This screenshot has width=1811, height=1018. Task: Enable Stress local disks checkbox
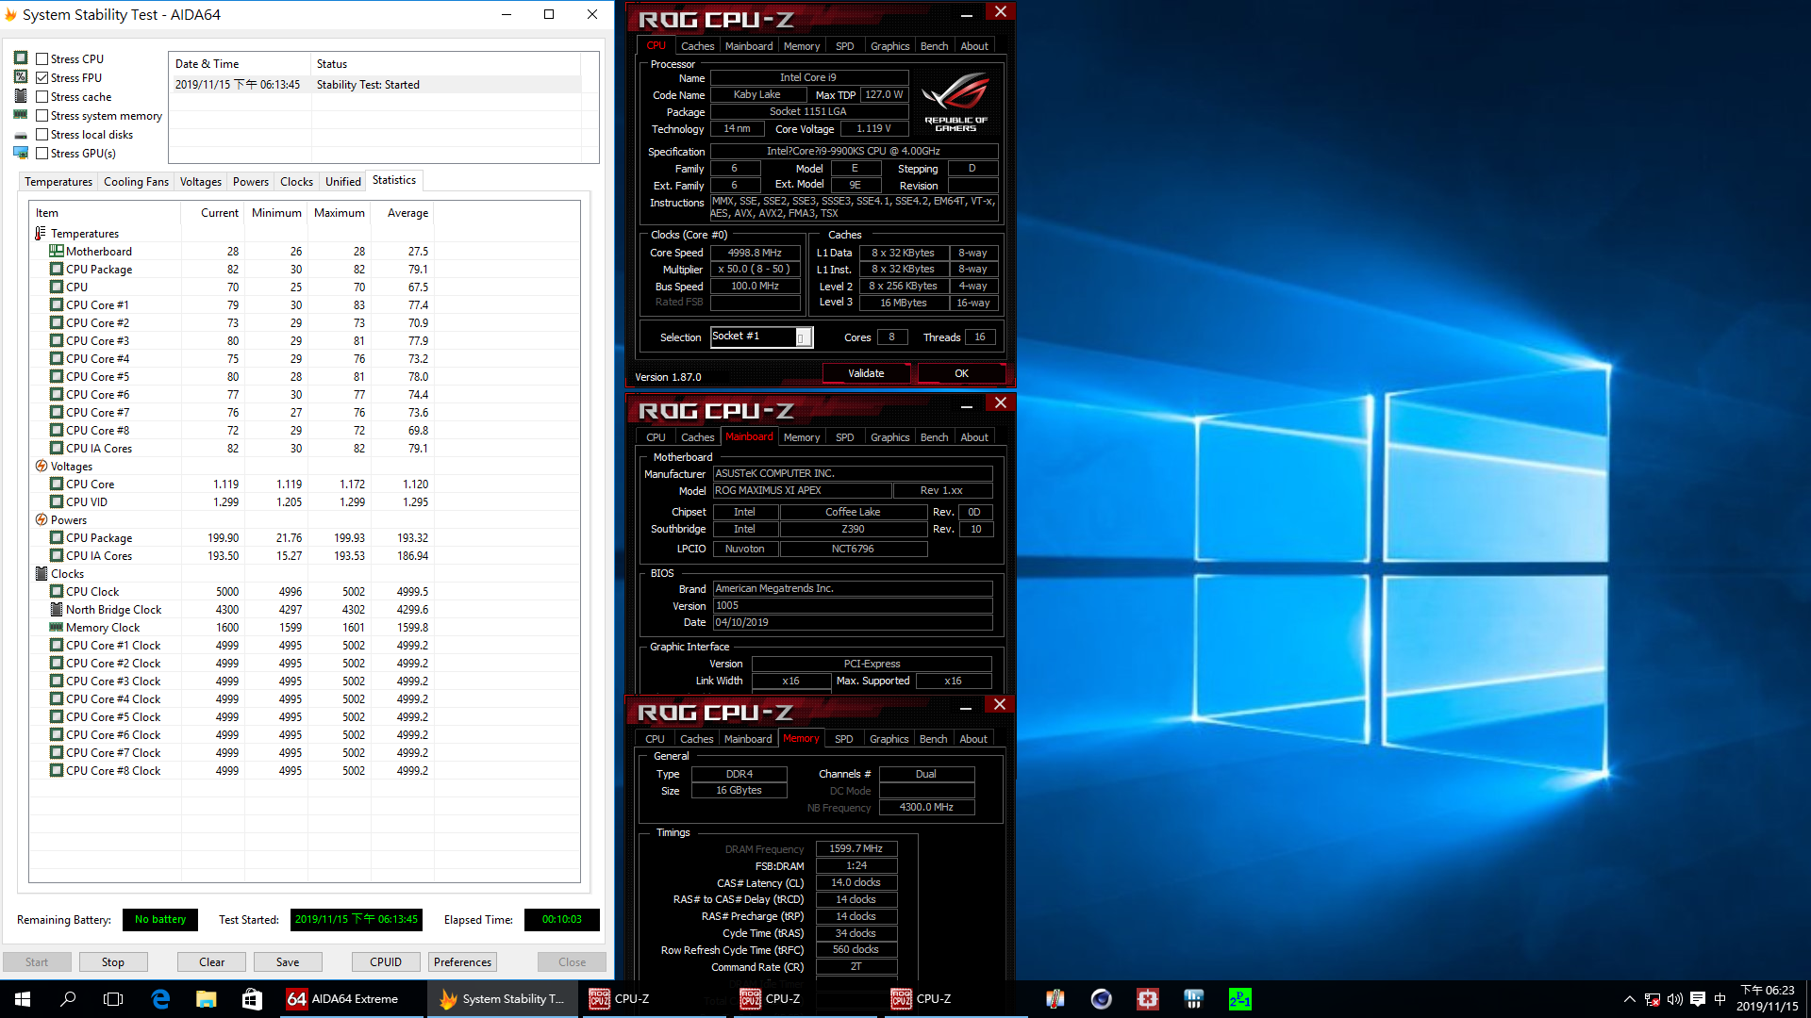pyautogui.click(x=42, y=134)
